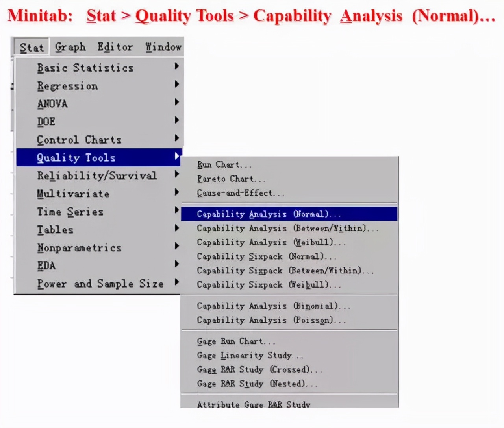
Task: Open the DOE submenu
Action: pos(99,122)
